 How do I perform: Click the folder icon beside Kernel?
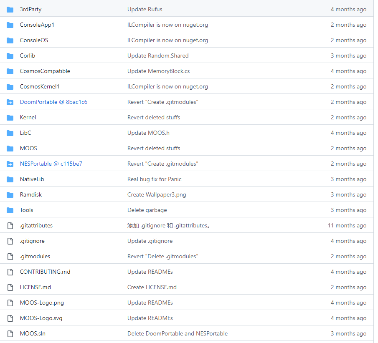pyautogui.click(x=10, y=118)
